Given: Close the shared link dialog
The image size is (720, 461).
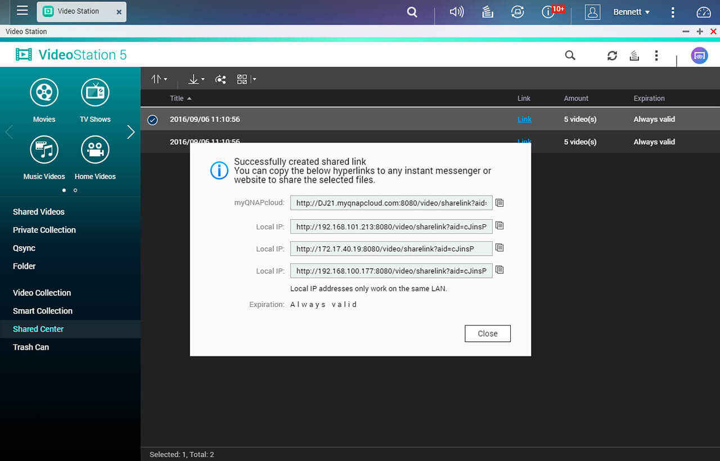Looking at the screenshot, I should pyautogui.click(x=488, y=333).
